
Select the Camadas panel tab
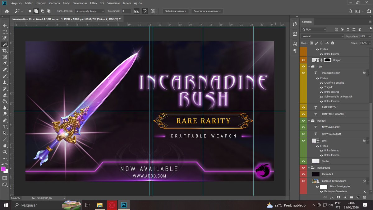(x=307, y=22)
